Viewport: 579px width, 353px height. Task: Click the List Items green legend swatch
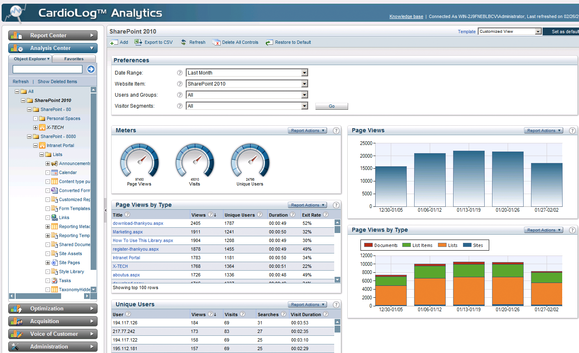tap(406, 245)
